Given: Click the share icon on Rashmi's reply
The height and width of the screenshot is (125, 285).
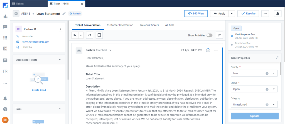Looking at the screenshot, I should pos(208,50).
